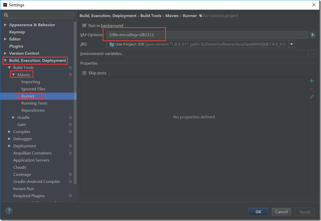Viewport: 321px width, 221px height.
Task: Select Gradle-Android Compiler item
Action: pos(37,182)
